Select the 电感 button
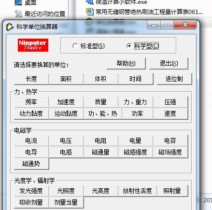212x210 pixels. coord(66,152)
